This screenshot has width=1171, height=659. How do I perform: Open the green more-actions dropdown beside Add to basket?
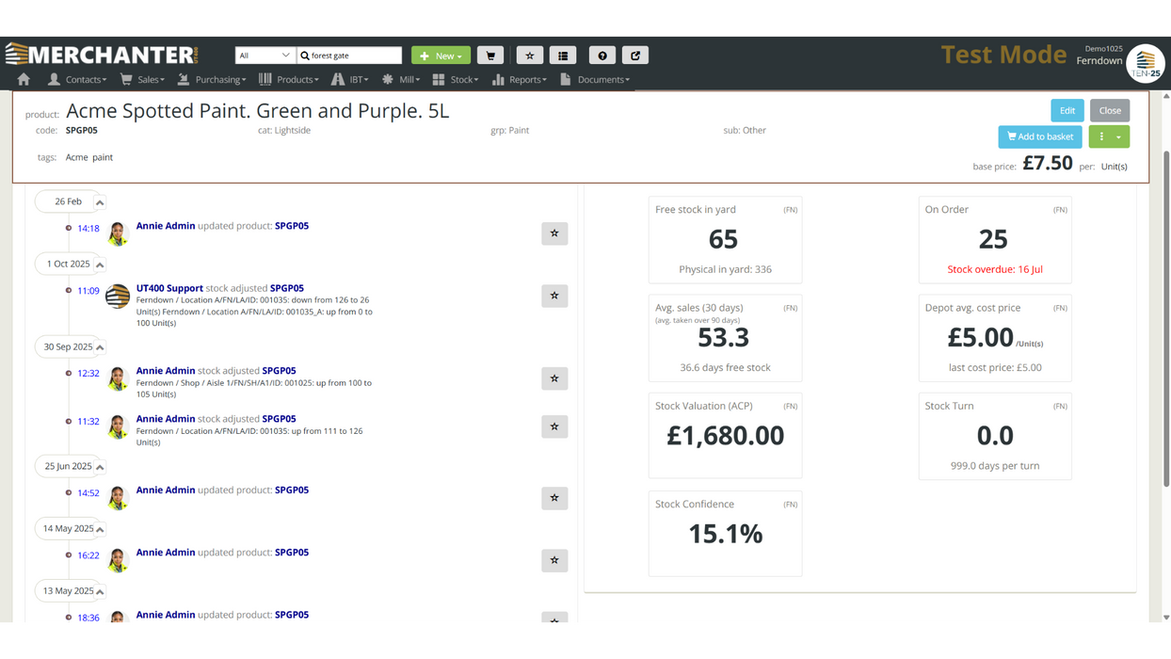coord(1109,137)
